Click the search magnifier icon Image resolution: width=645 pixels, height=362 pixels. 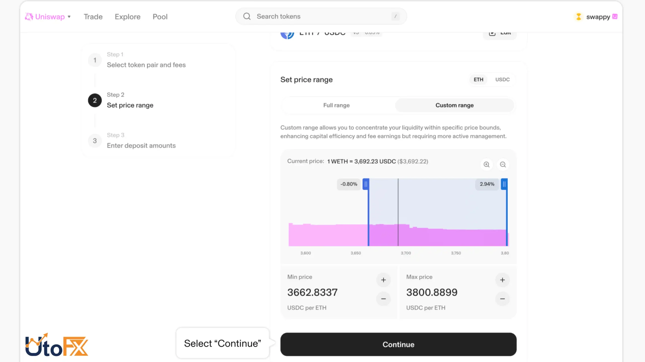point(247,16)
